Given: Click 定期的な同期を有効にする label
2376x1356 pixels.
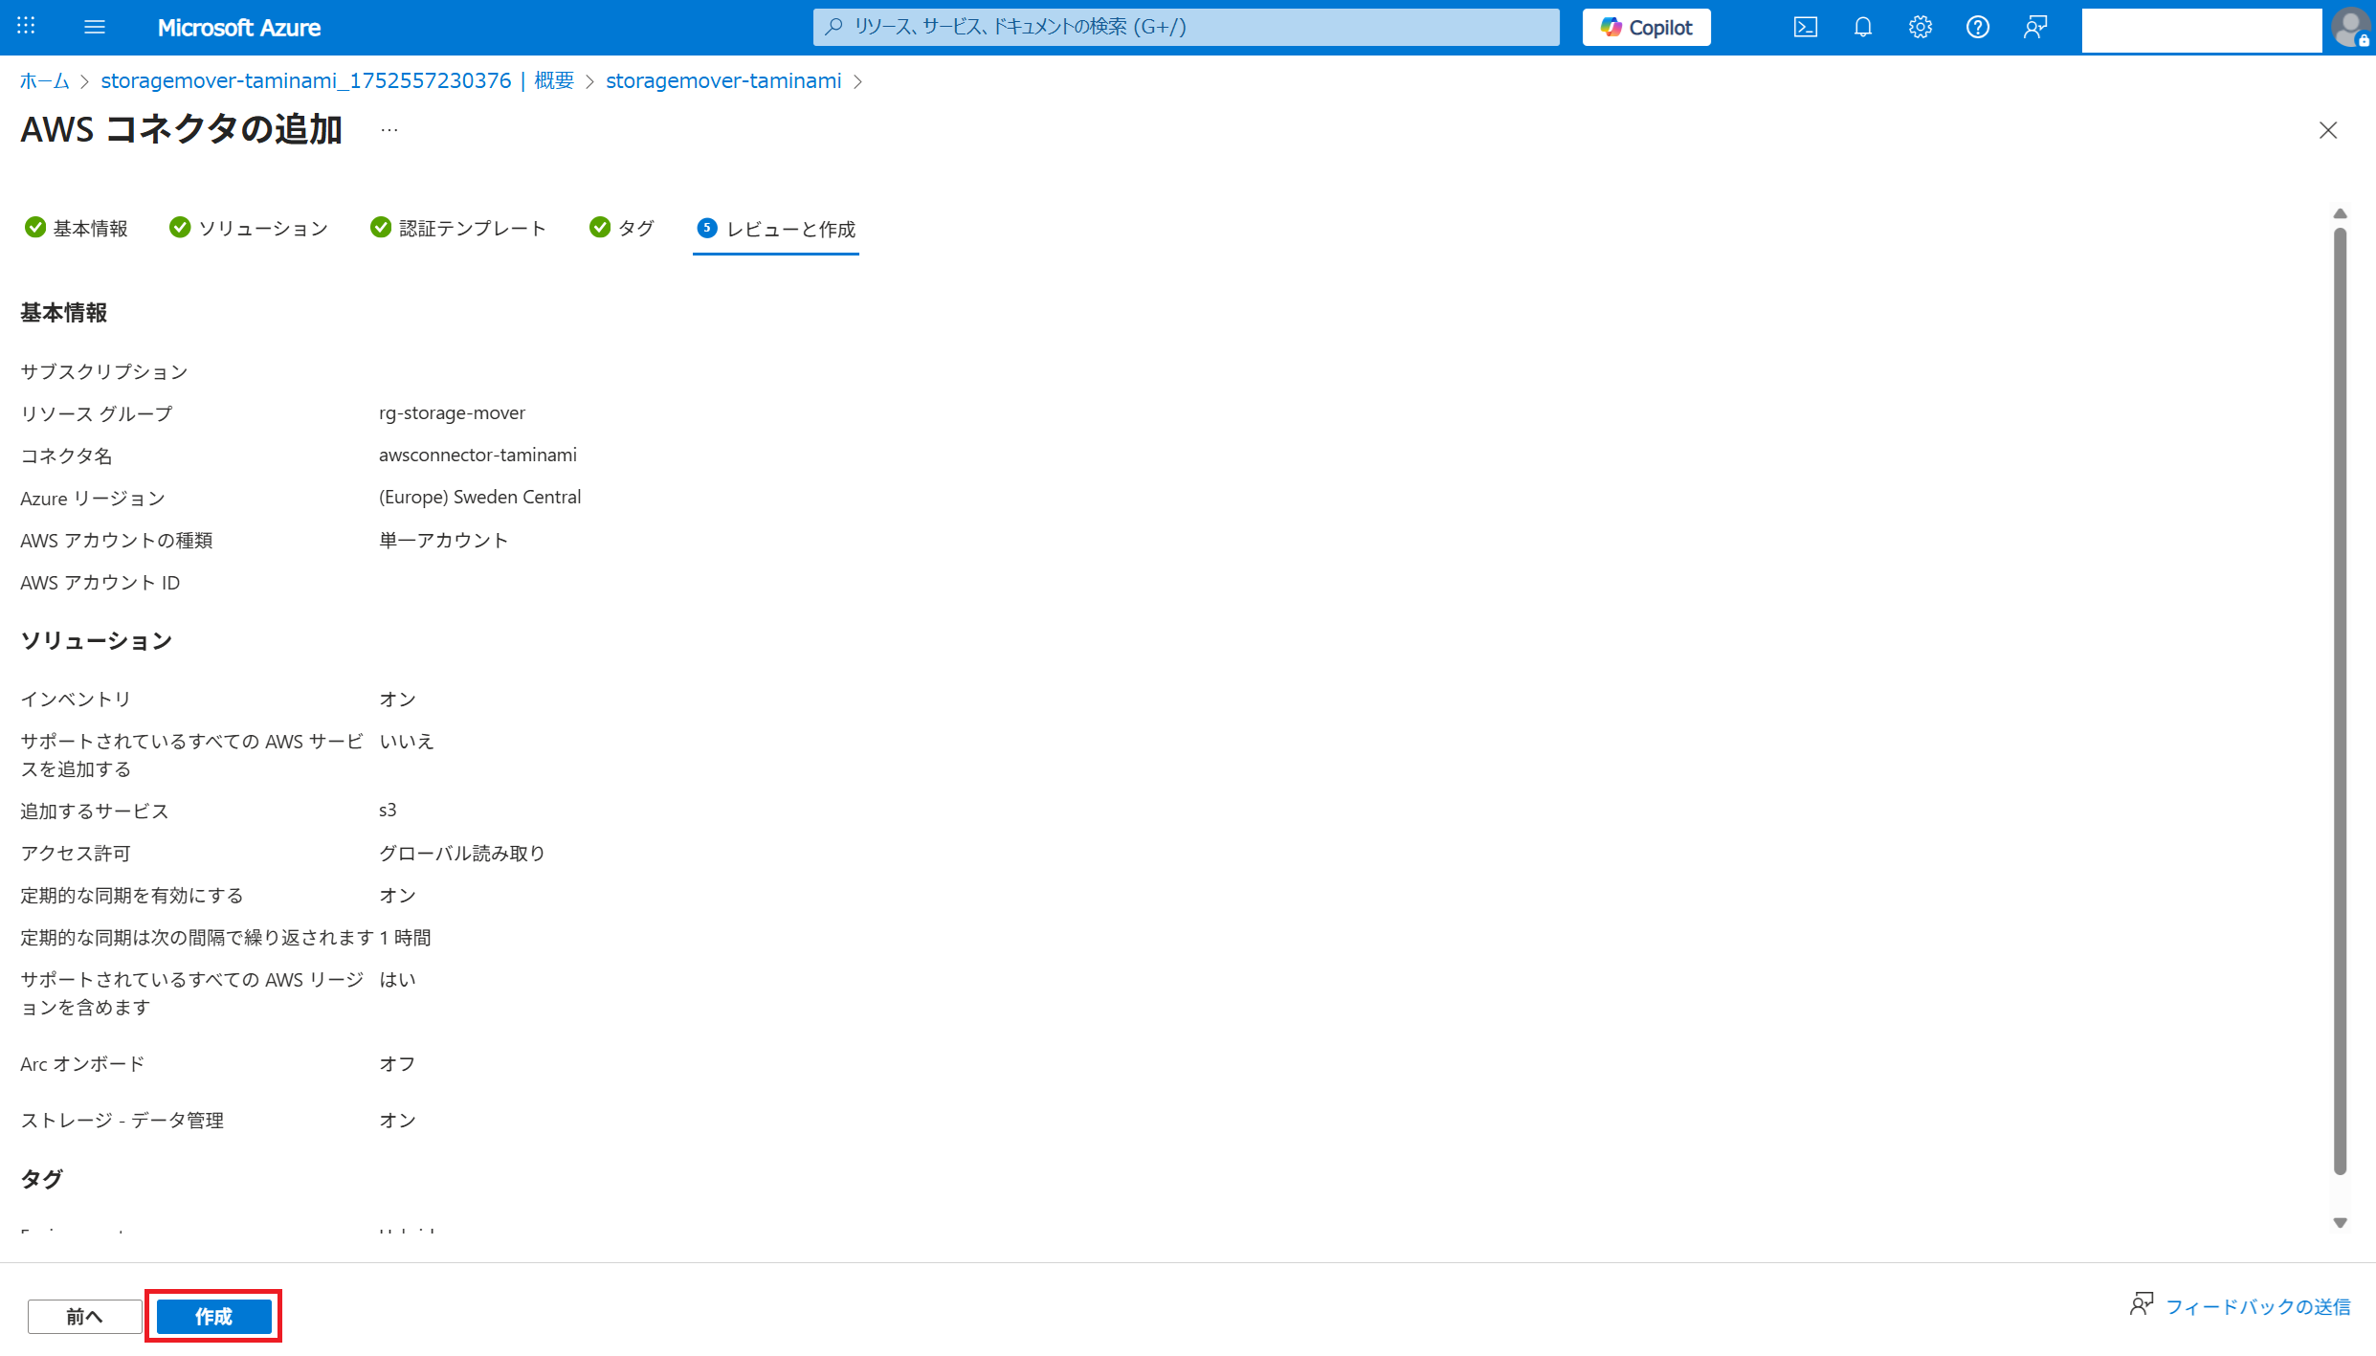Looking at the screenshot, I should tap(132, 896).
